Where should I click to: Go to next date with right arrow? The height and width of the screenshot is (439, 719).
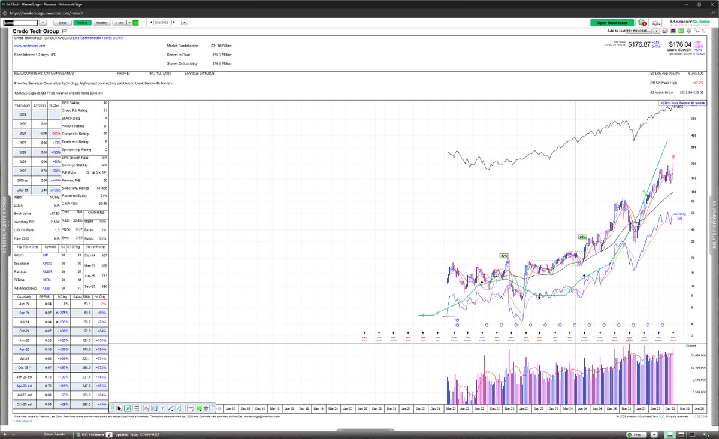174,22
